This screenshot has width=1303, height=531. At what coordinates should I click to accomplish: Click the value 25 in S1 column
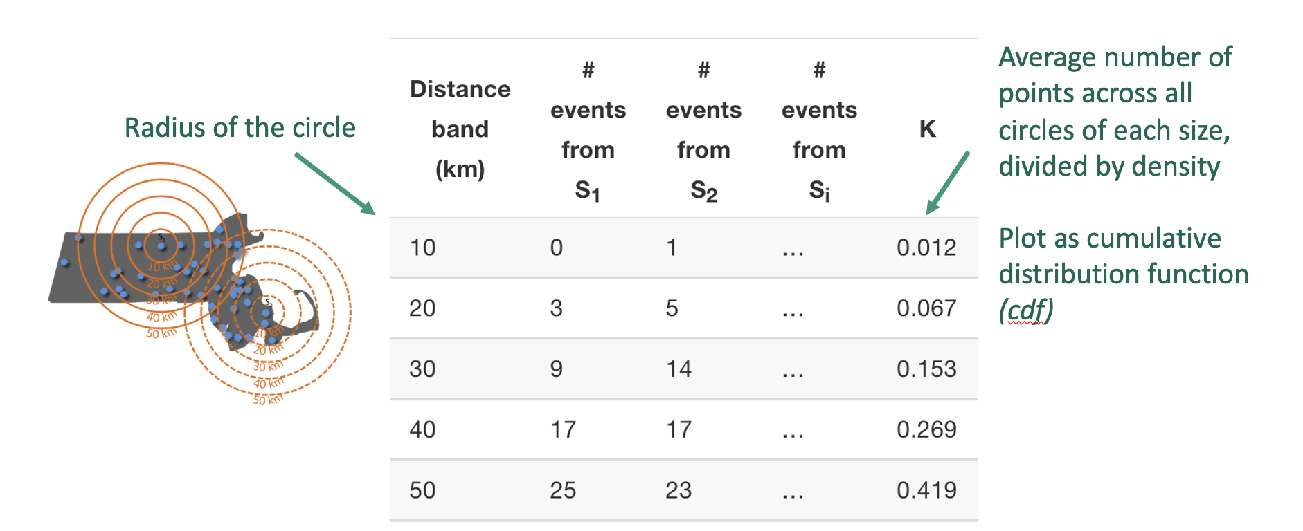[563, 491]
